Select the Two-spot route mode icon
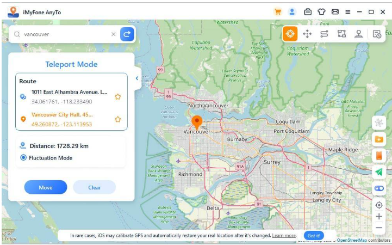 pyautogui.click(x=324, y=34)
